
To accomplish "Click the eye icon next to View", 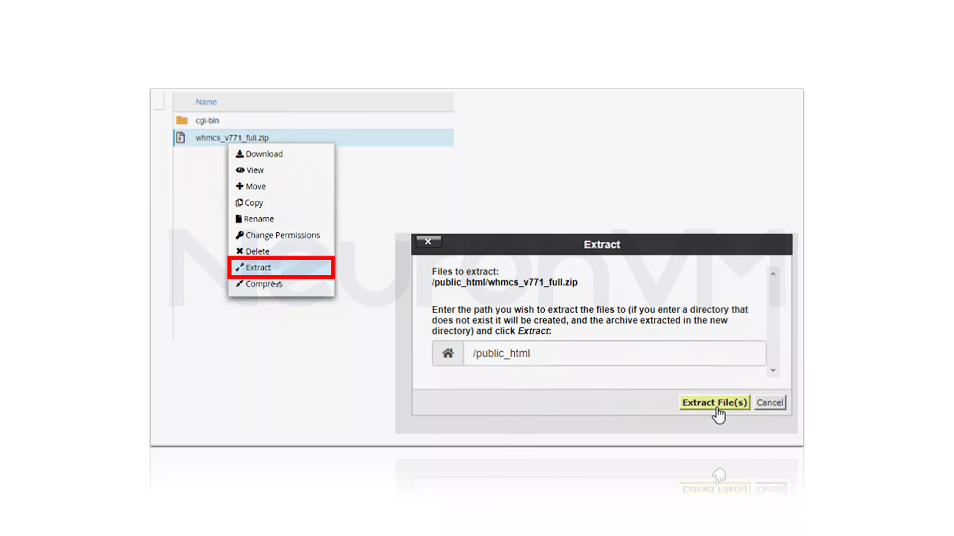I will pyautogui.click(x=240, y=170).
